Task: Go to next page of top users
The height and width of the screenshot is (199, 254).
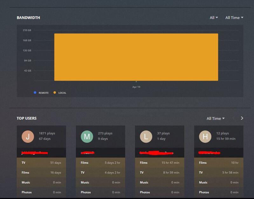Action: point(242,118)
